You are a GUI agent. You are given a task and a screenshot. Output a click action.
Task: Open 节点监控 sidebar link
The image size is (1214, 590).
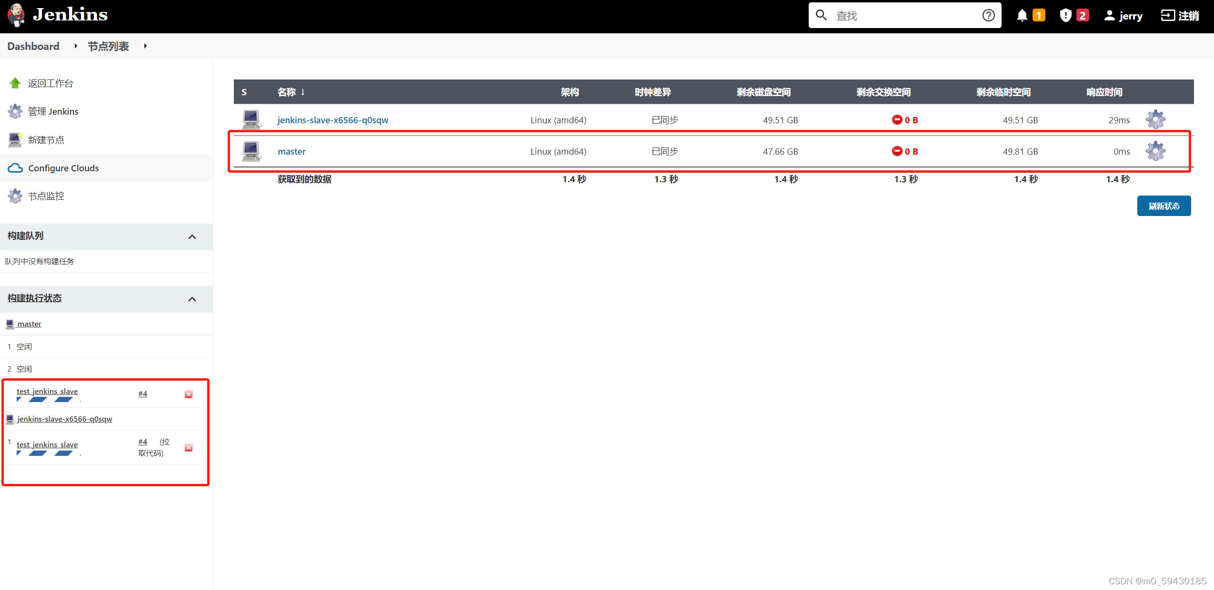click(46, 196)
